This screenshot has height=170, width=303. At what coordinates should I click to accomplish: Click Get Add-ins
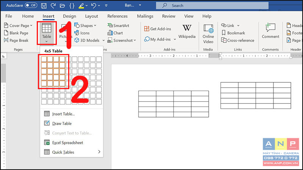tap(158, 29)
